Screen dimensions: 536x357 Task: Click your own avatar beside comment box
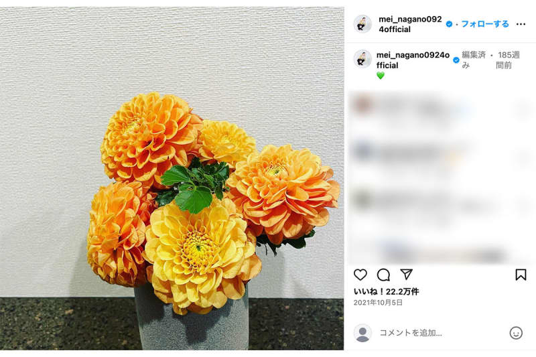362,333
